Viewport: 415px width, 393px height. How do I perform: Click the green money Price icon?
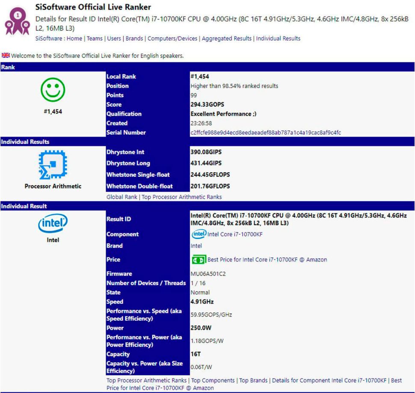coord(199,260)
